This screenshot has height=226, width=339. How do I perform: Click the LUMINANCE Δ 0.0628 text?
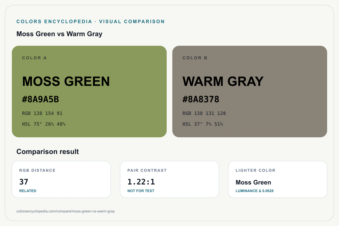click(255, 191)
